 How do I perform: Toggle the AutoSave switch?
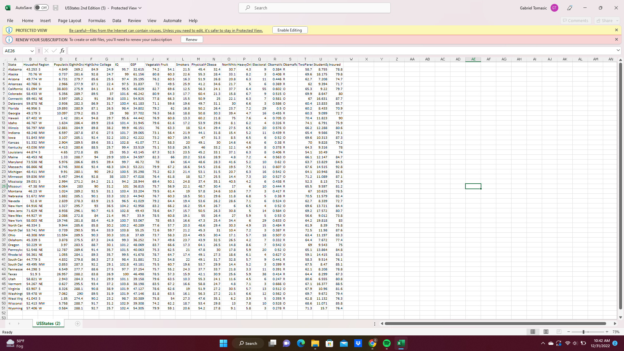coord(41,8)
